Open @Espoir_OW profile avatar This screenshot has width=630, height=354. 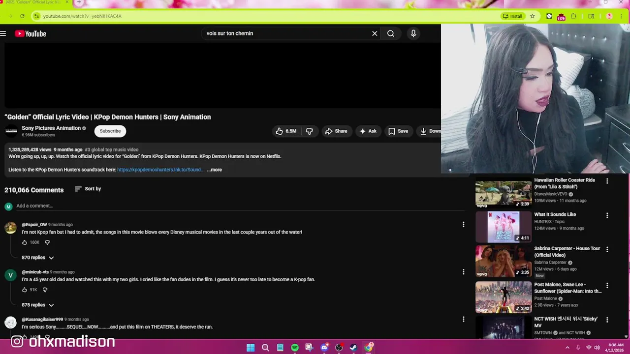[x=10, y=228]
